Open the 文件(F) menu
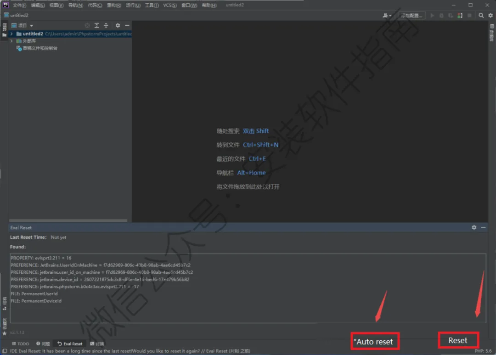This screenshot has height=355, width=496. (x=19, y=5)
